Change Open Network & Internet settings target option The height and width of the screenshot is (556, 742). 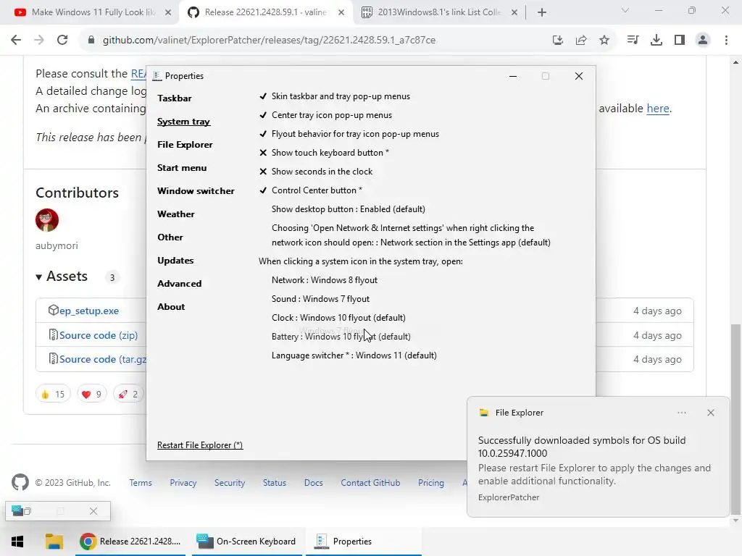click(x=411, y=235)
